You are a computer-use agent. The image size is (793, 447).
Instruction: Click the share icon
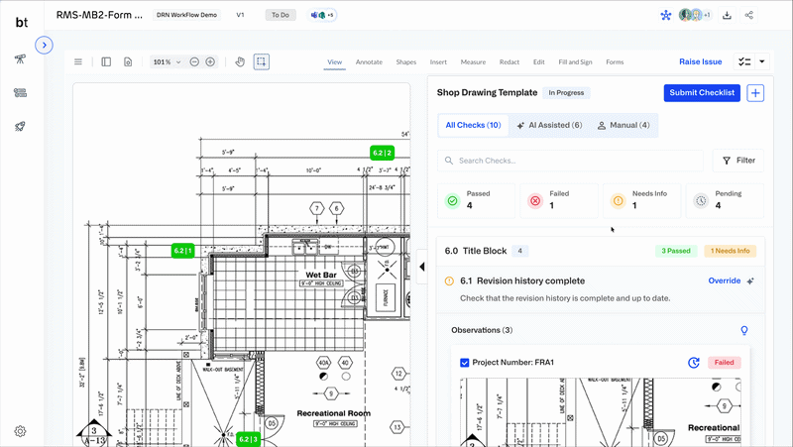749,15
